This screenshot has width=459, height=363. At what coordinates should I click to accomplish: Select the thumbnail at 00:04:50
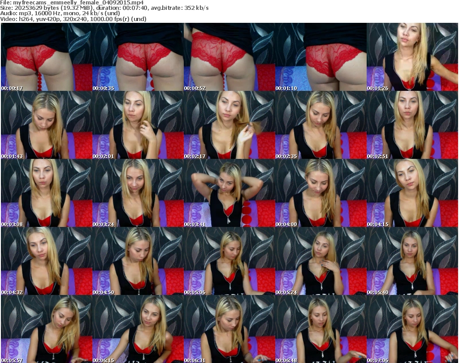point(138,261)
